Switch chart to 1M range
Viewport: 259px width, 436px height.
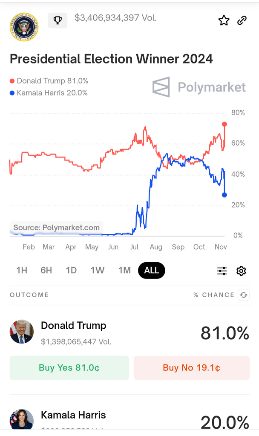click(x=124, y=270)
